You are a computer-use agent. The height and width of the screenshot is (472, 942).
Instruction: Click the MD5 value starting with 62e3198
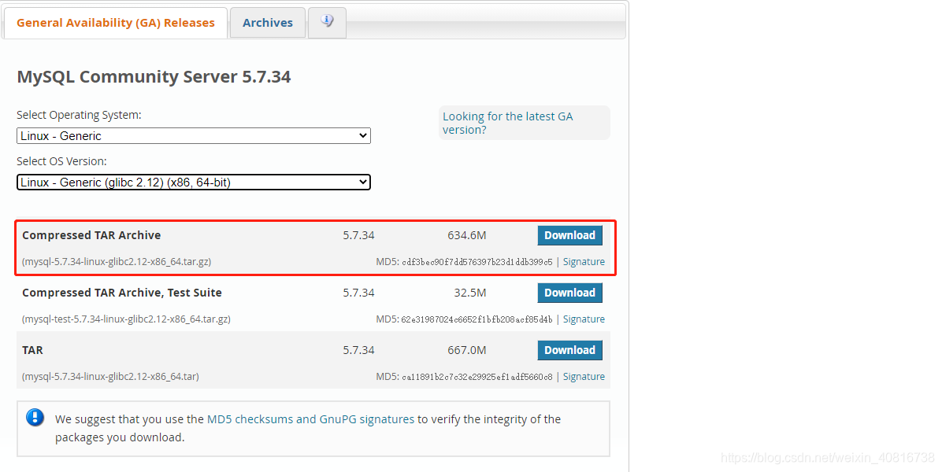click(477, 319)
